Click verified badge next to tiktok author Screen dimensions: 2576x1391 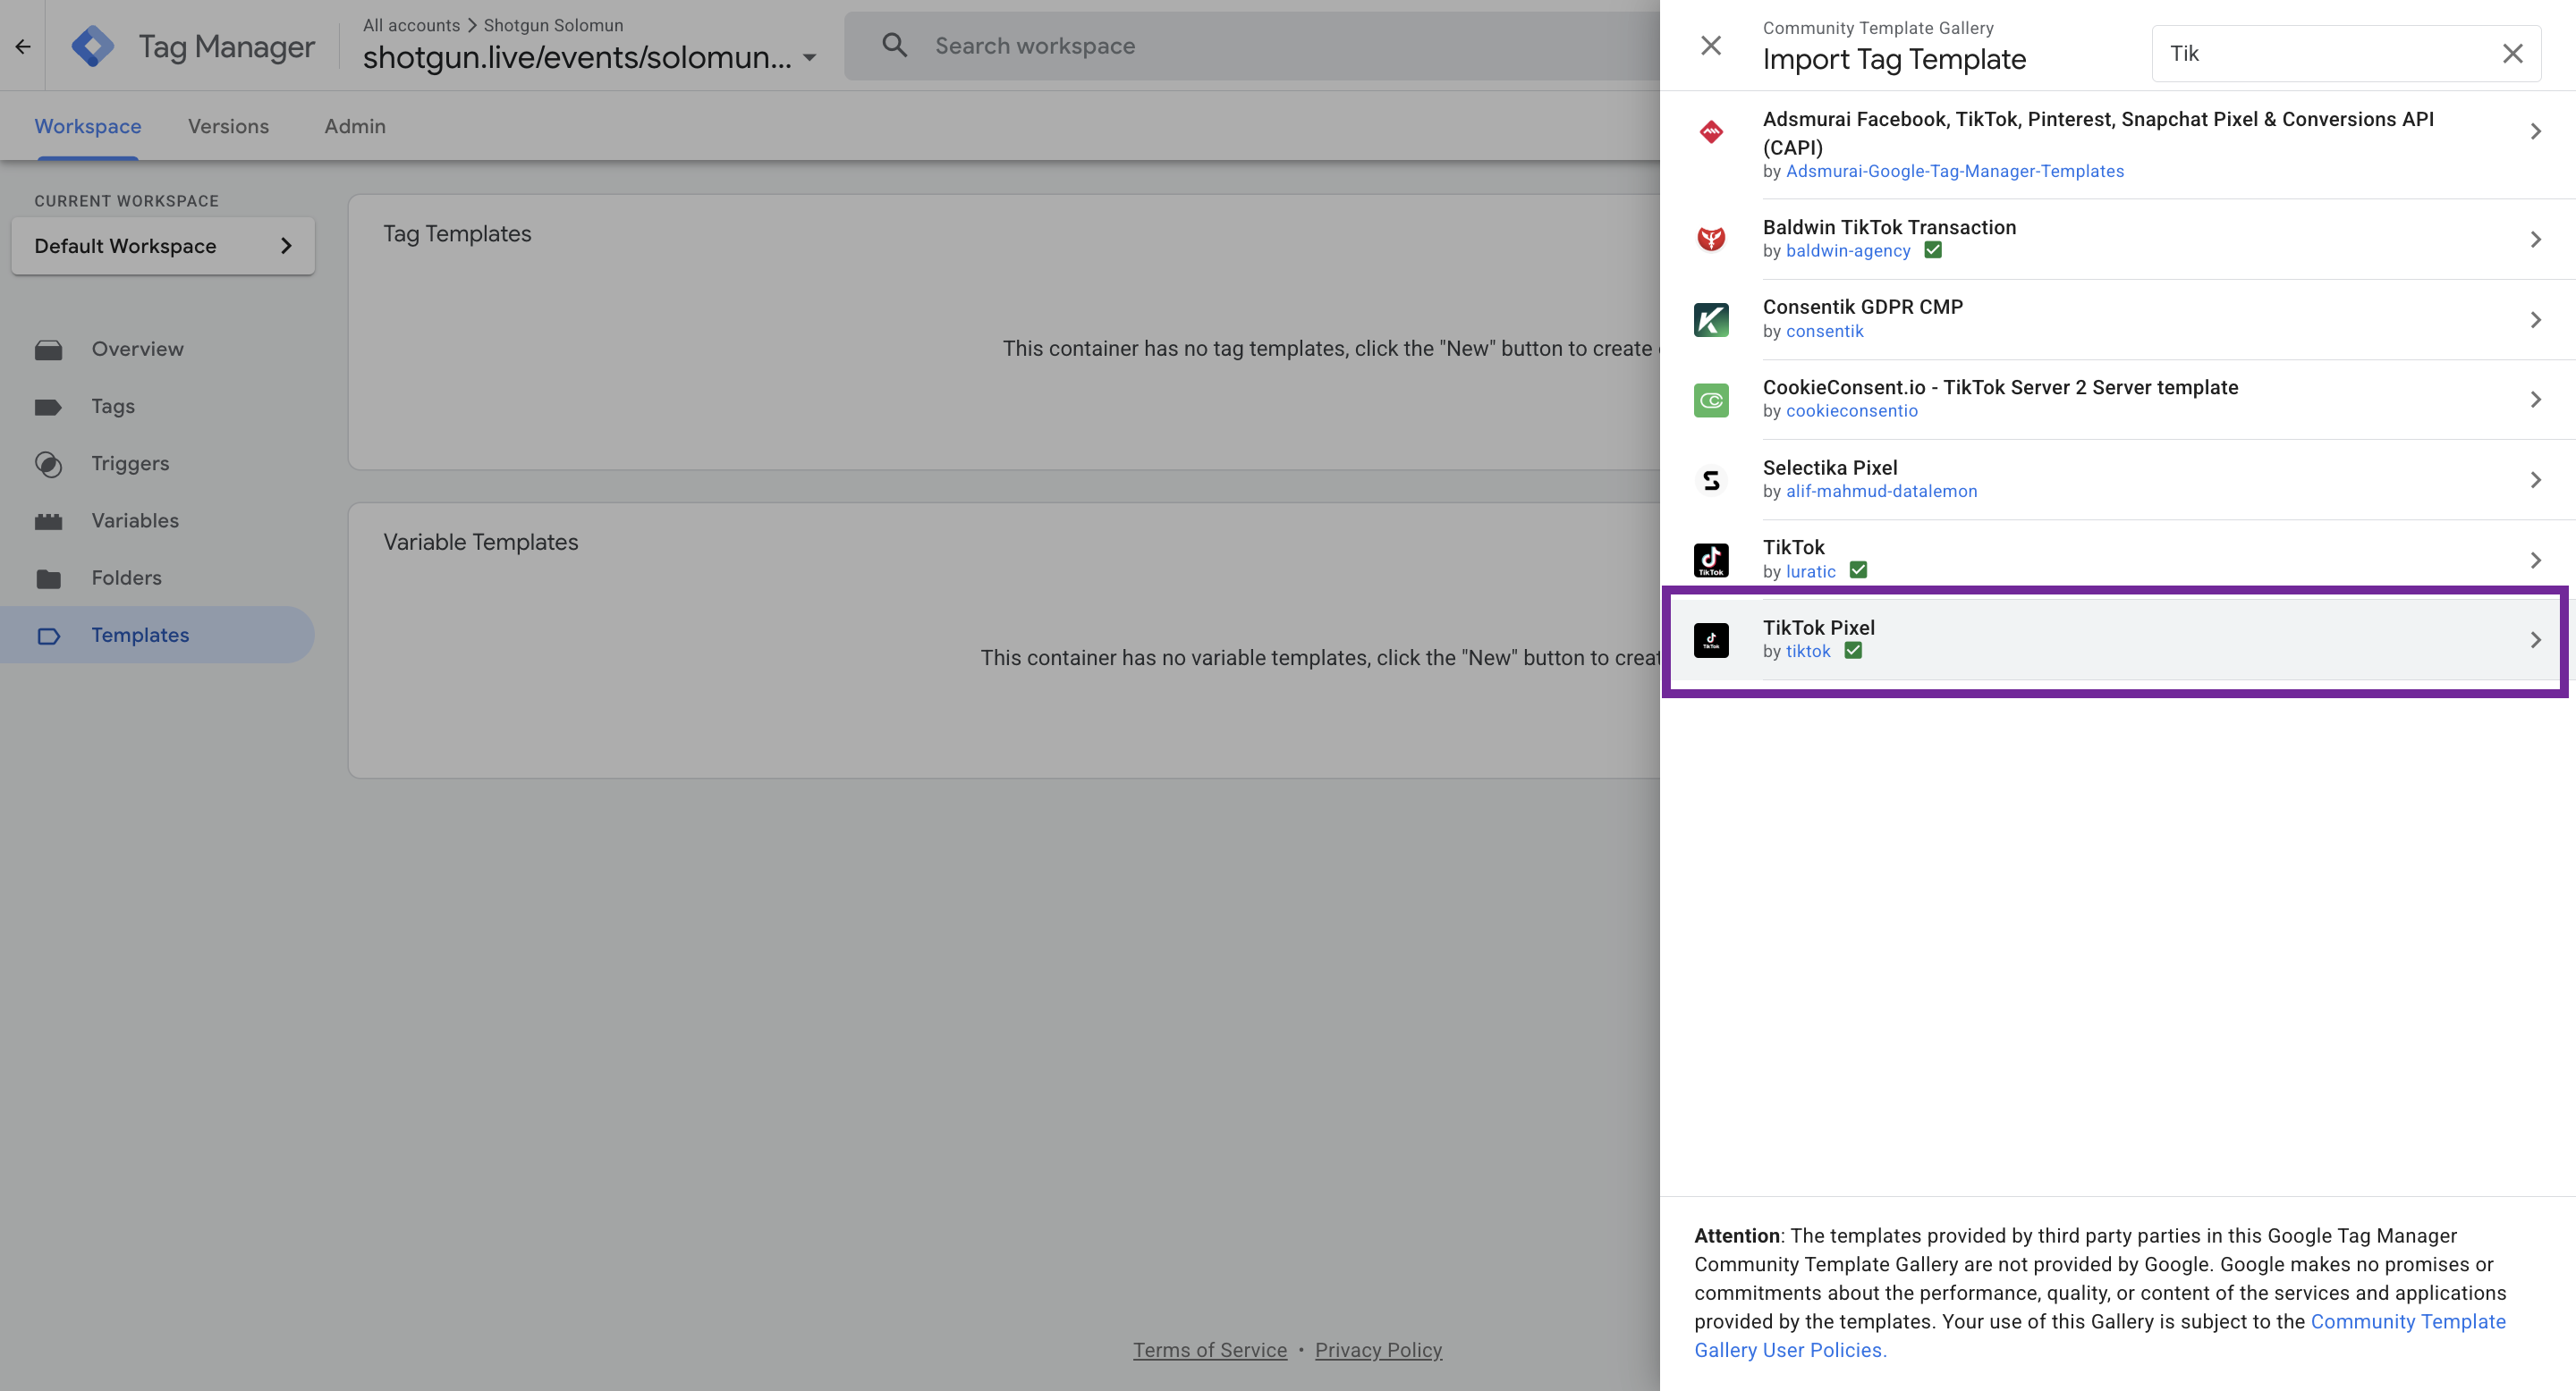tap(1853, 650)
